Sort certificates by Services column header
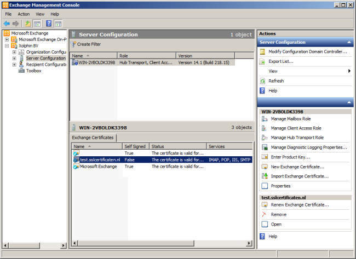 229,146
